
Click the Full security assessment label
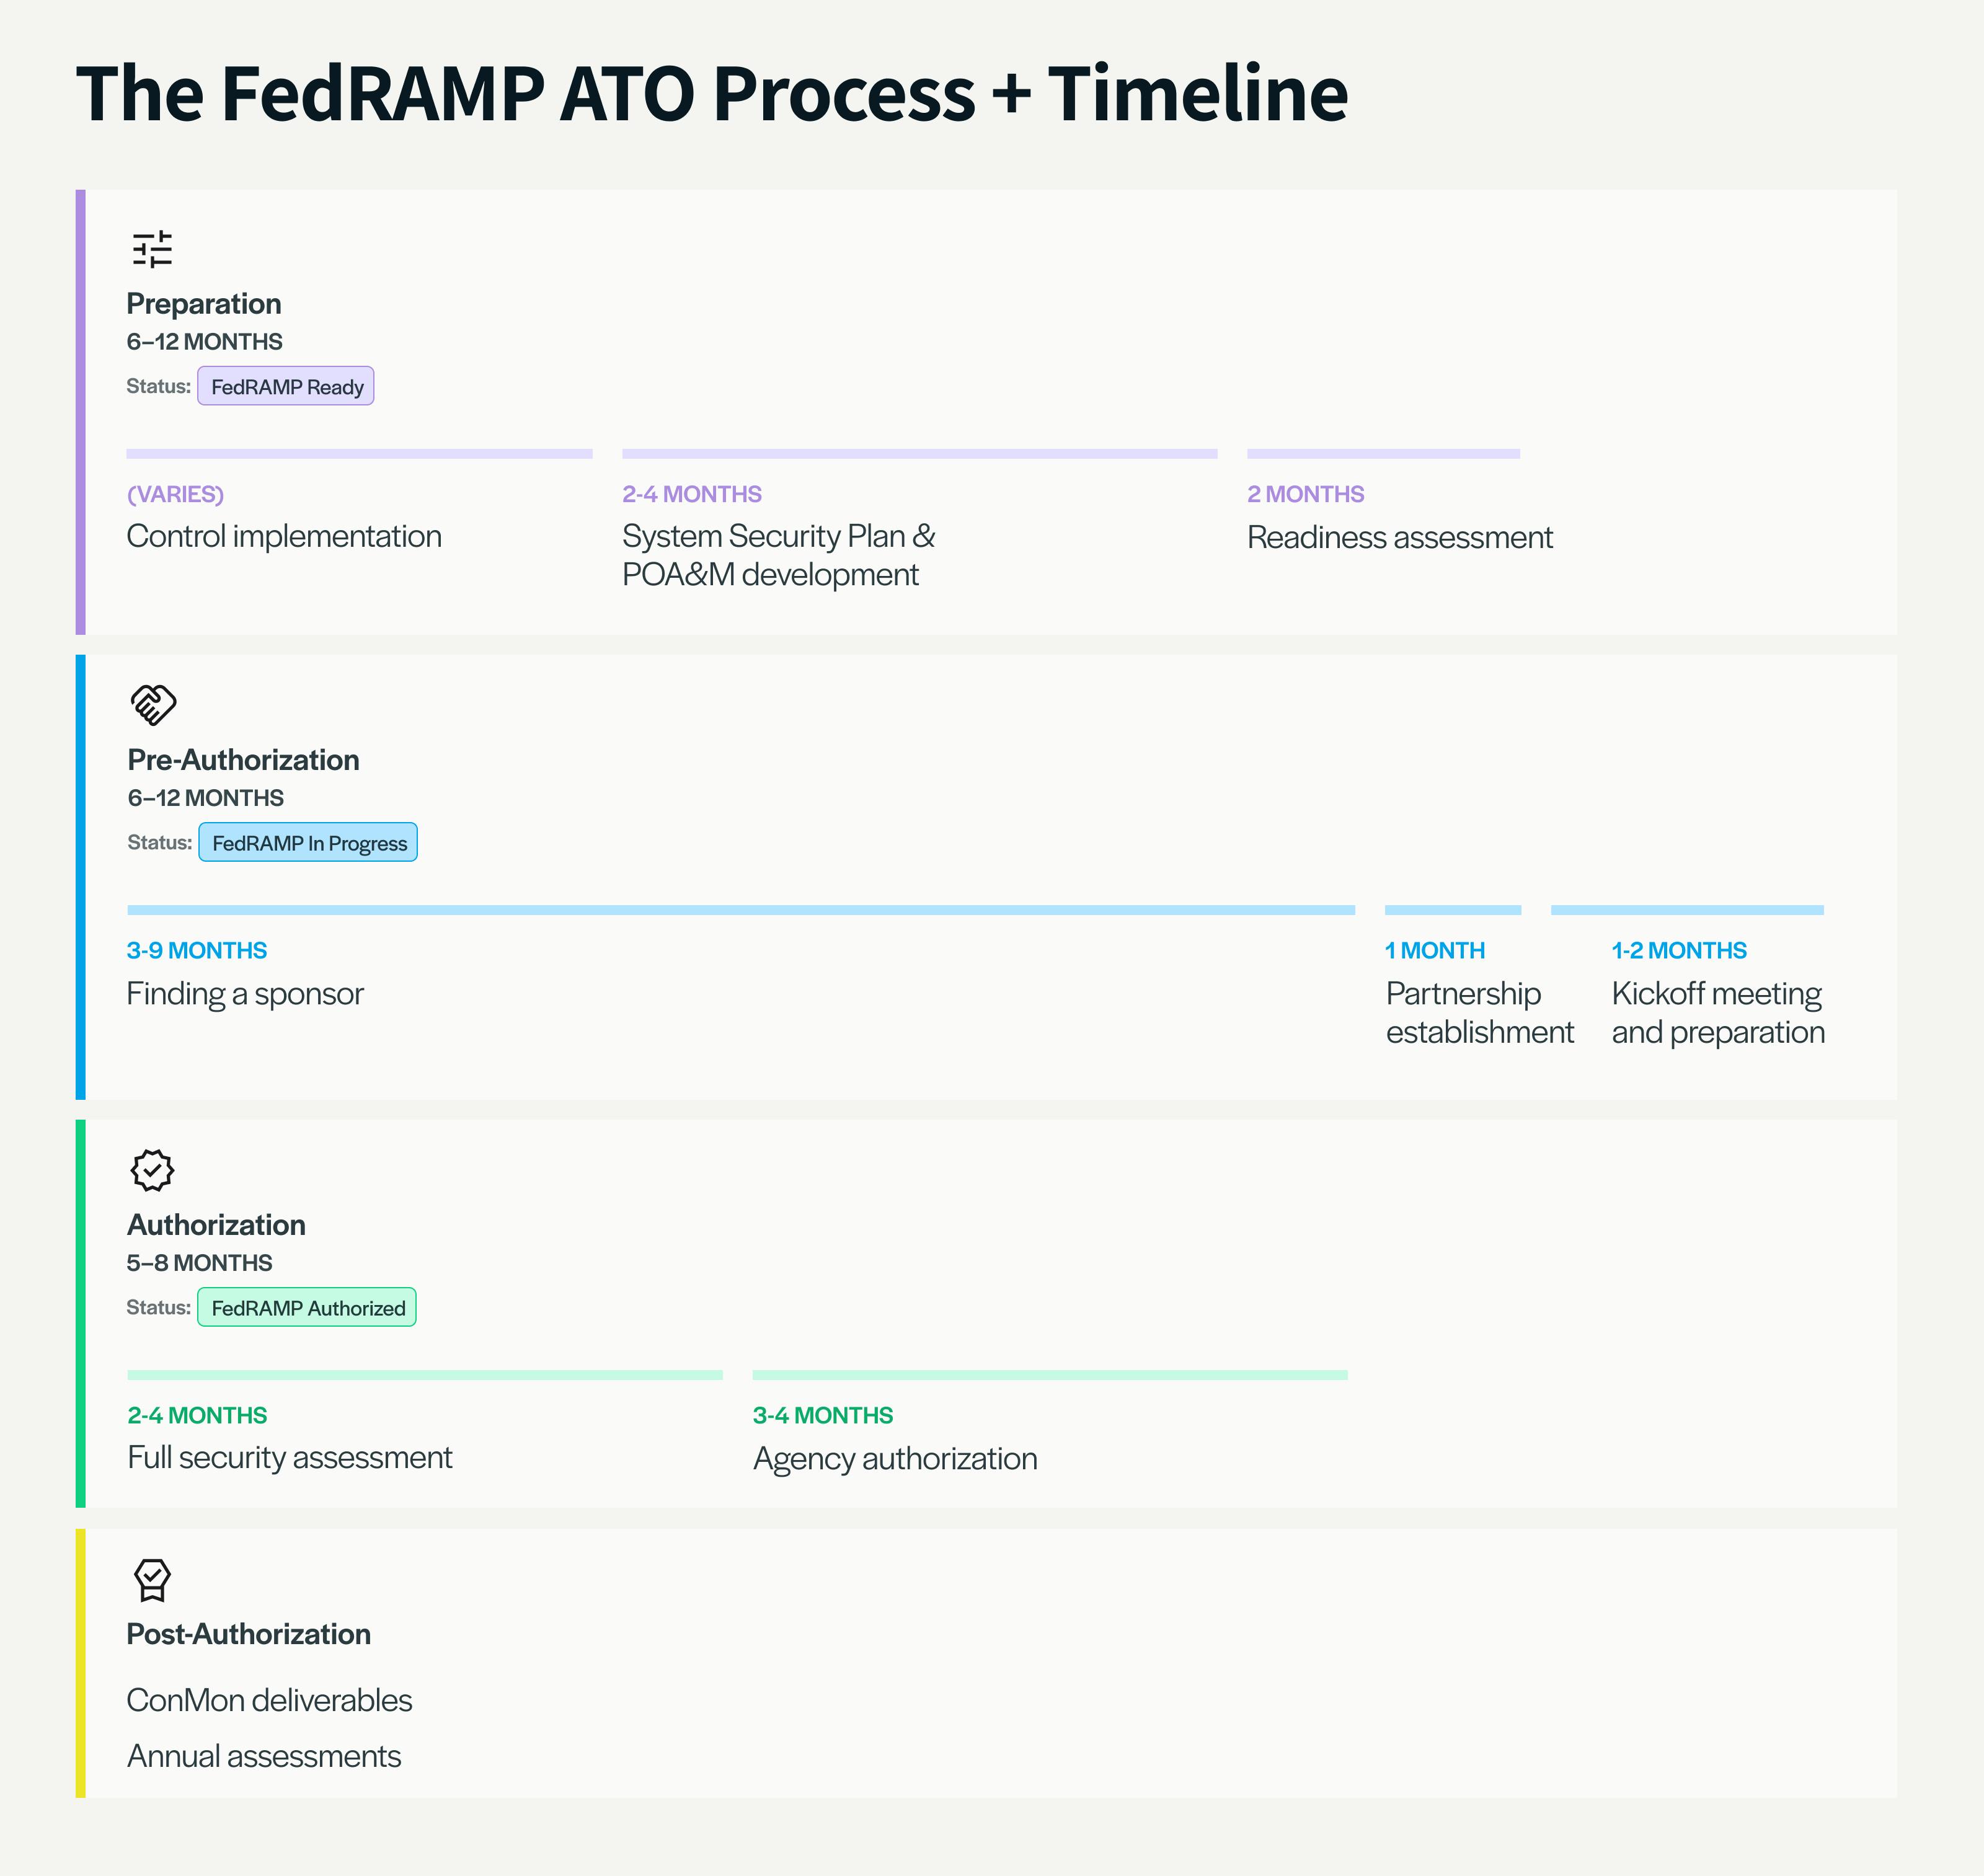pos(290,1458)
